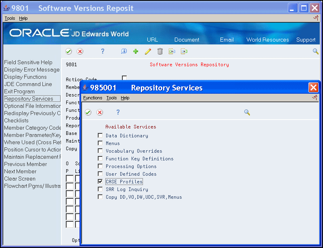Check the Vocabulary Overrides box
The width and height of the screenshot is (323, 248).
click(100, 151)
